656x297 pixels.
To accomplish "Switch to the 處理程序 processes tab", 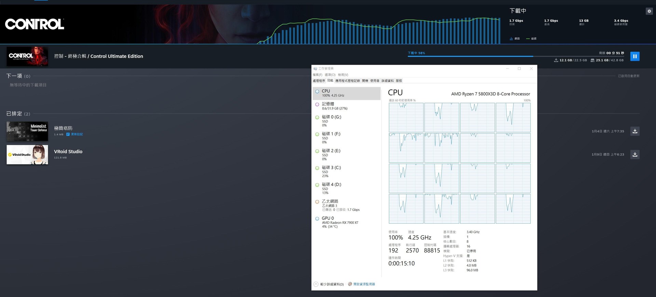I will tap(319, 81).
